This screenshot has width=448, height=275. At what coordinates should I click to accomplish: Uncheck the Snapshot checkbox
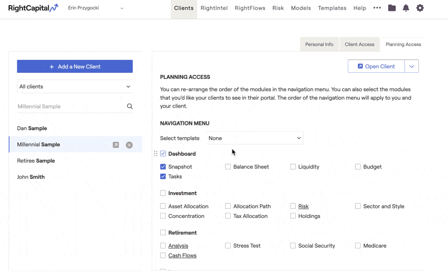coord(163,167)
